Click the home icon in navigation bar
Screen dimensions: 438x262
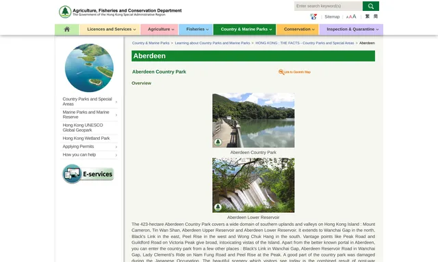pos(67,29)
